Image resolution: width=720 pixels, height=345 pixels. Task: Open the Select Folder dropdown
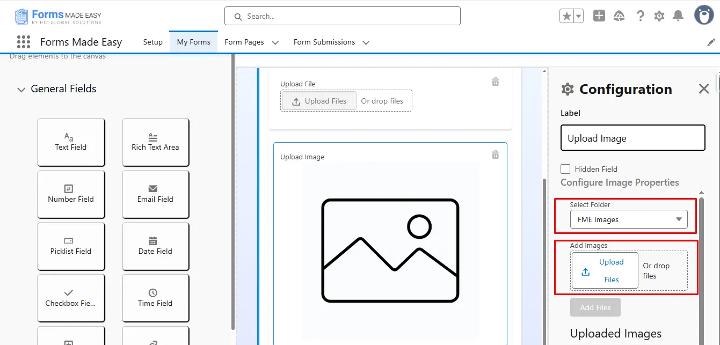(628, 219)
